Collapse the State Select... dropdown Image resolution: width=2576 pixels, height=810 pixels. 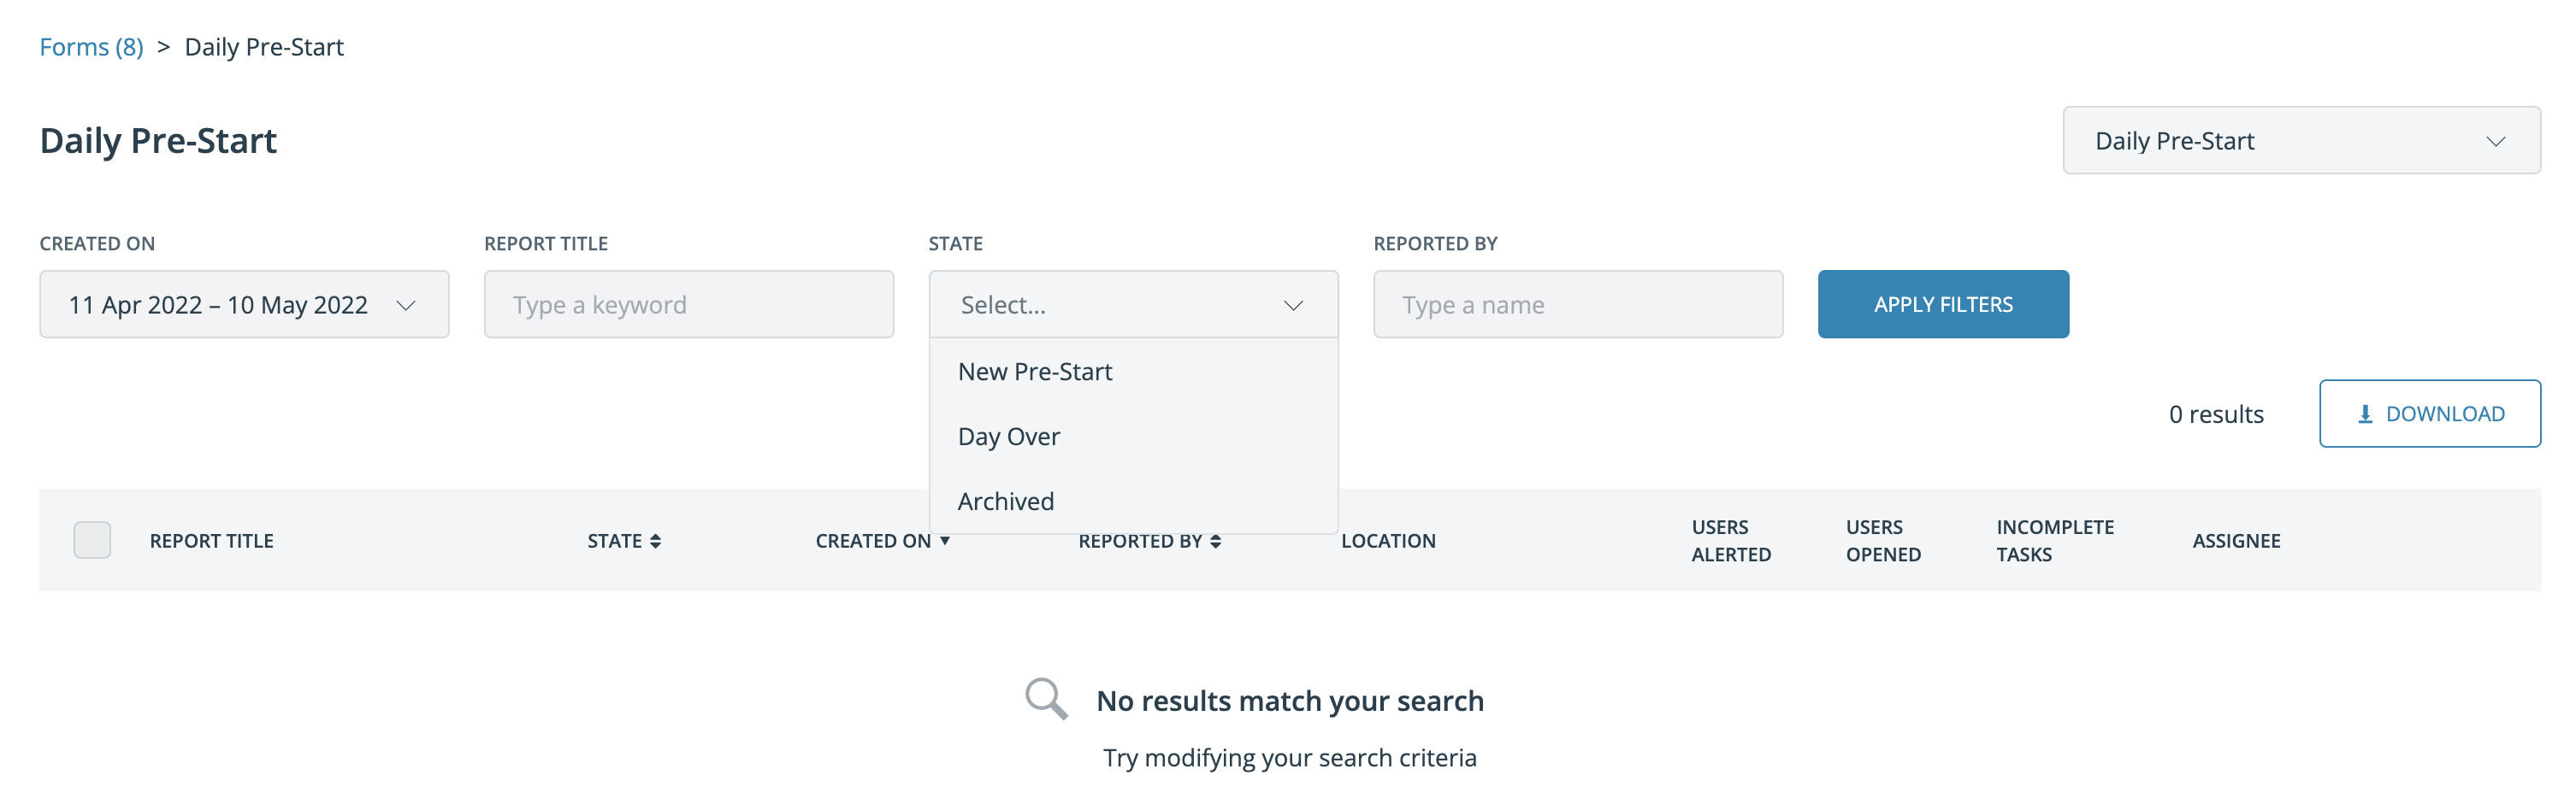point(1133,303)
